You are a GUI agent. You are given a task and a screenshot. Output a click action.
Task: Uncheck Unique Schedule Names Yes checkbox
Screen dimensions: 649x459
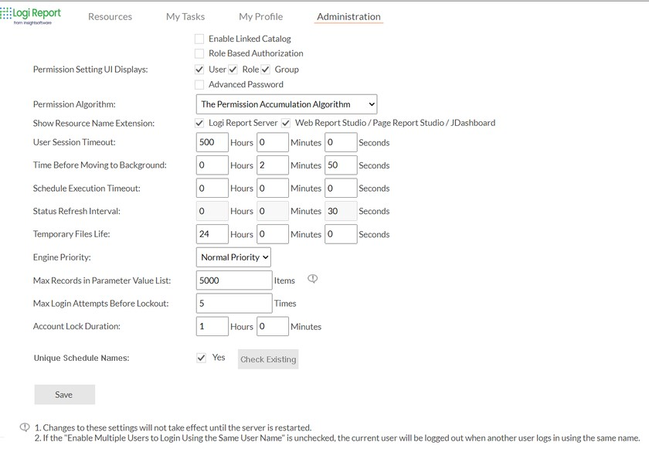(202, 358)
